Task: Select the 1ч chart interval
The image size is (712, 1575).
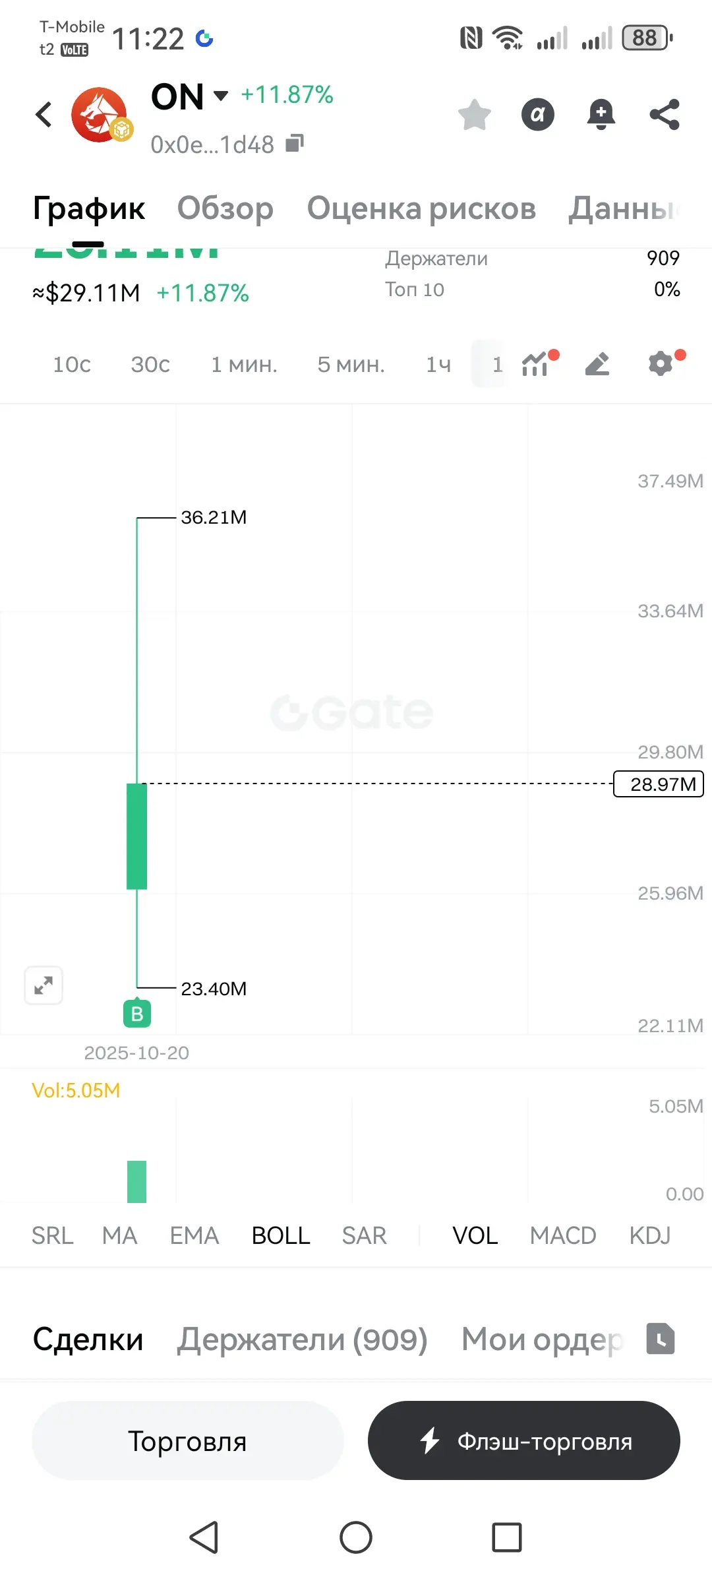Action: (x=438, y=364)
